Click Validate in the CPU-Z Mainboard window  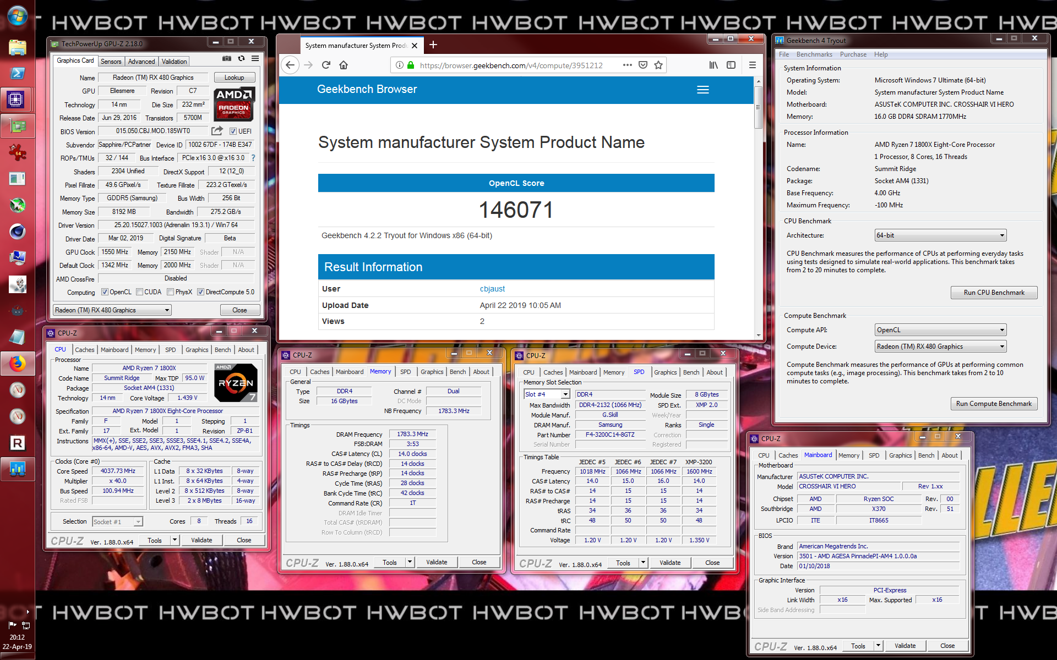pyautogui.click(x=905, y=646)
